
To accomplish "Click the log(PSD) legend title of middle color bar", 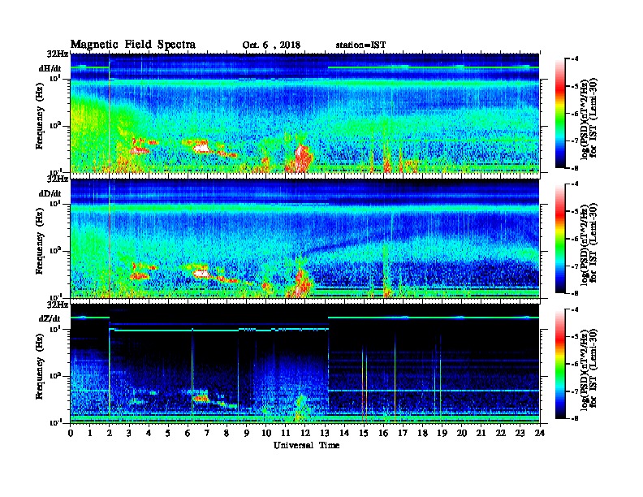I will (589, 244).
